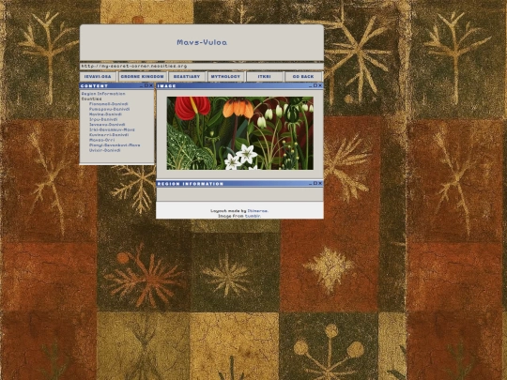Maximize the Image panel
Viewport: 507px width, 380px height.
(x=315, y=85)
